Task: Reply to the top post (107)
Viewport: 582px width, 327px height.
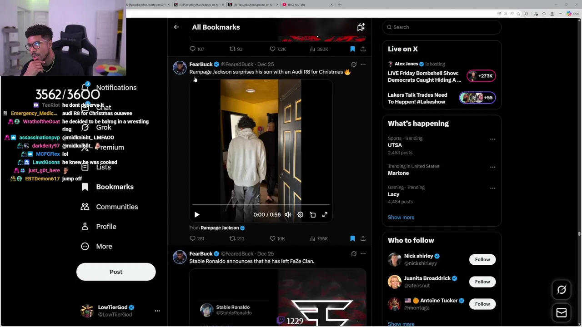Action: [197, 49]
